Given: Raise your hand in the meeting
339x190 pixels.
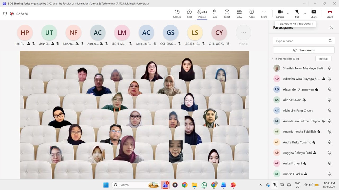Looking at the screenshot, I should pyautogui.click(x=215, y=14).
